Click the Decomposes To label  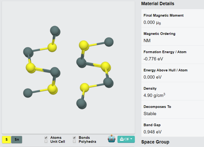click(157, 107)
